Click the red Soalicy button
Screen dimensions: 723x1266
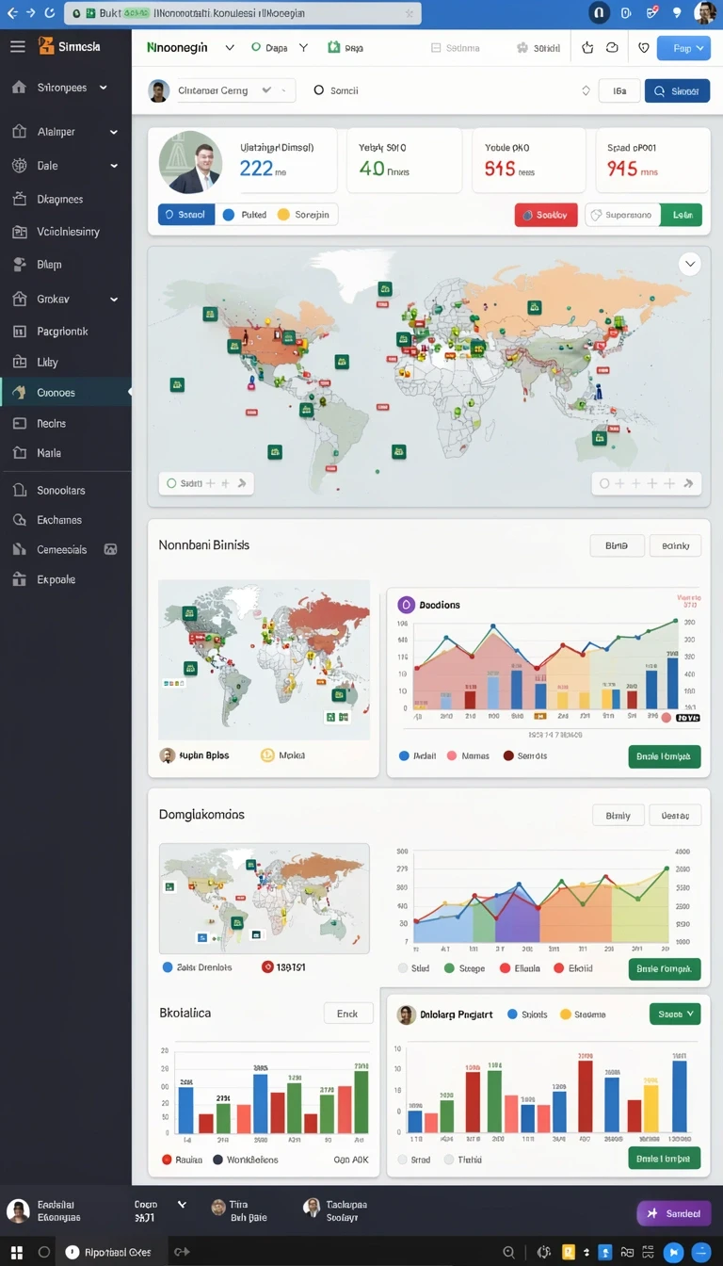(x=546, y=215)
